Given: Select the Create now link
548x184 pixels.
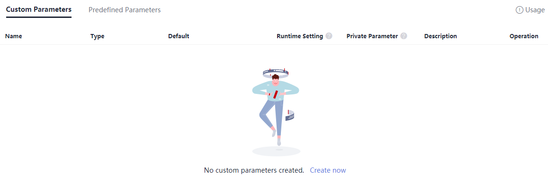Looking at the screenshot, I should [328, 170].
